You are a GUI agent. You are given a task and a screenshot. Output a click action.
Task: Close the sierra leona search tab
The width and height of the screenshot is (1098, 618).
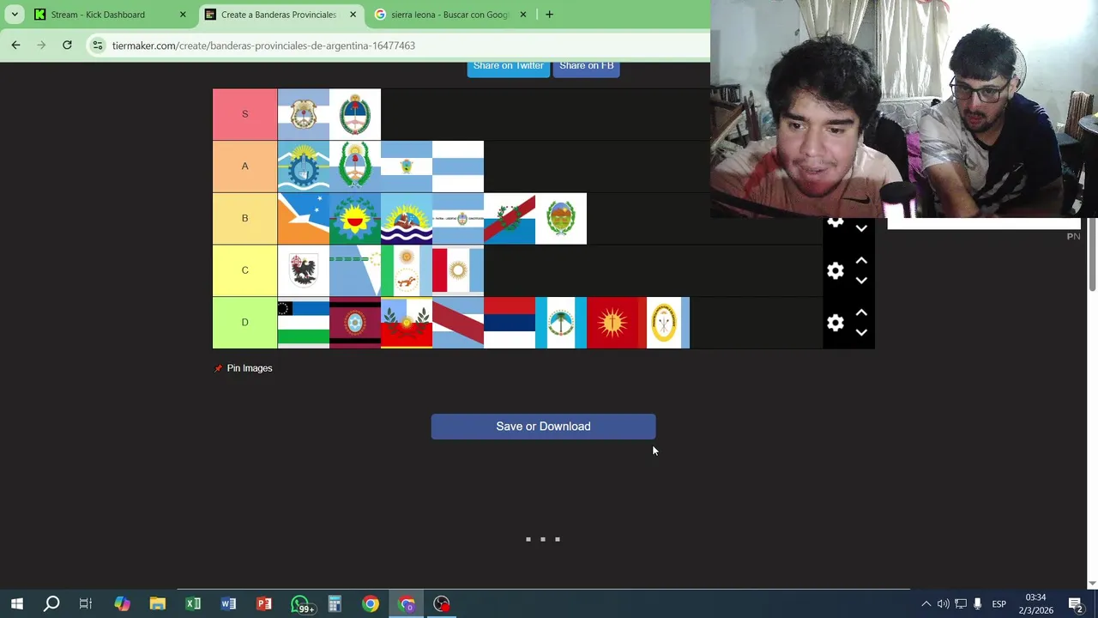point(523,15)
